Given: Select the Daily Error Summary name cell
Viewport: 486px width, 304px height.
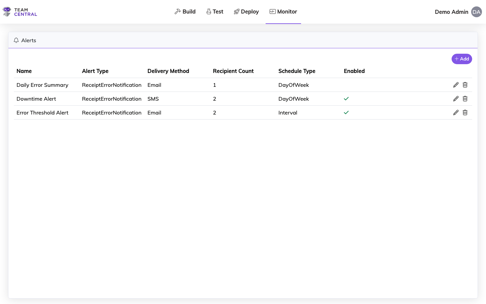Looking at the screenshot, I should pos(42,85).
